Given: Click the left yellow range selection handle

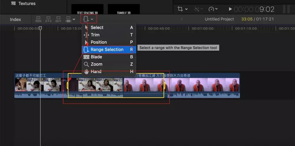Looking at the screenshot, I should 68,85.
